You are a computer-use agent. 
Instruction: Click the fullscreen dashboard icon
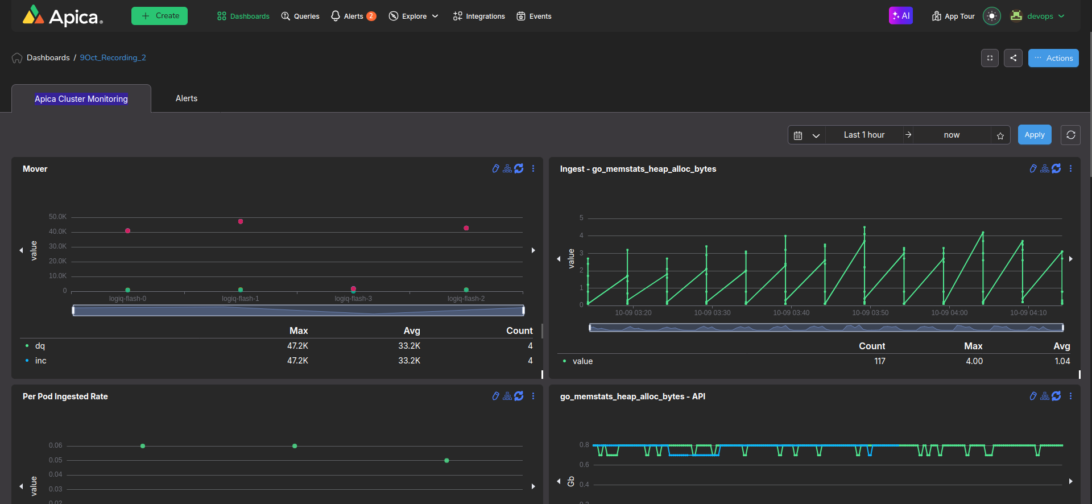pyautogui.click(x=990, y=58)
